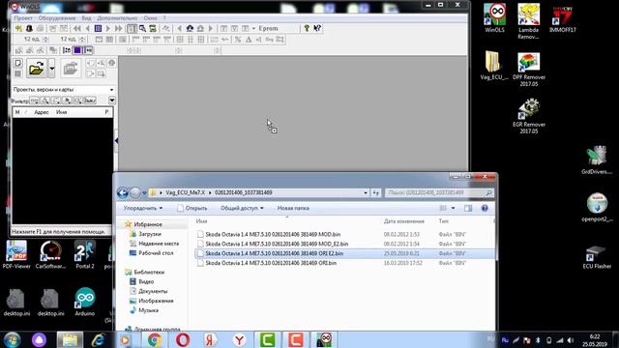Viewport: 619px width, 348px height.
Task: Click the fast-forward double-right arrow toolbar icon
Action: [118, 28]
